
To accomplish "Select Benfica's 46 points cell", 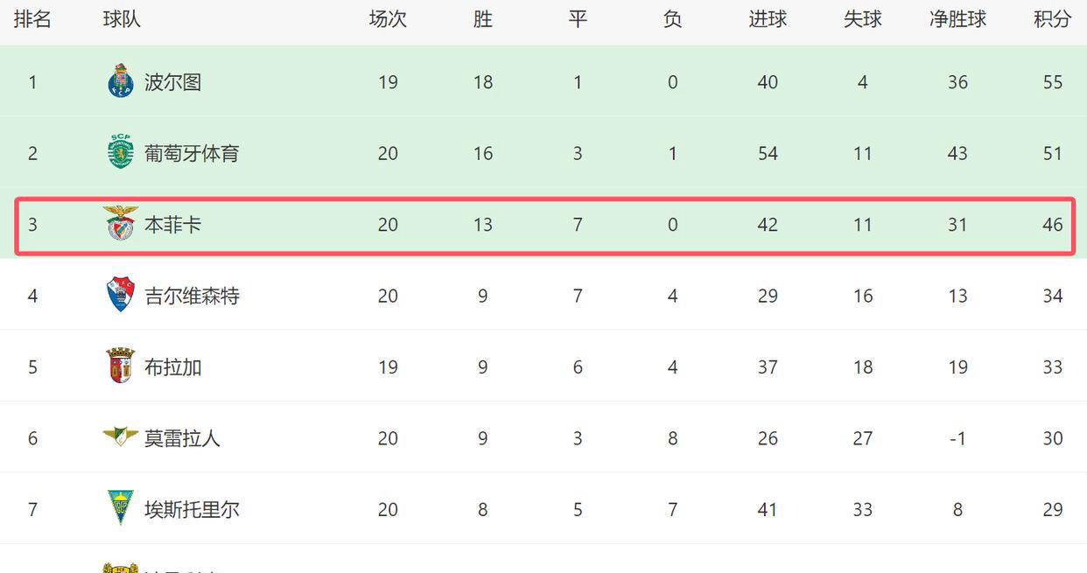I will pos(1052,225).
